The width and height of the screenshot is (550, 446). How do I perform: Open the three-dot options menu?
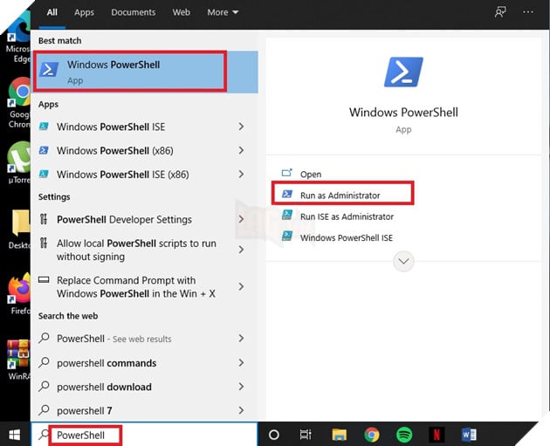[528, 12]
